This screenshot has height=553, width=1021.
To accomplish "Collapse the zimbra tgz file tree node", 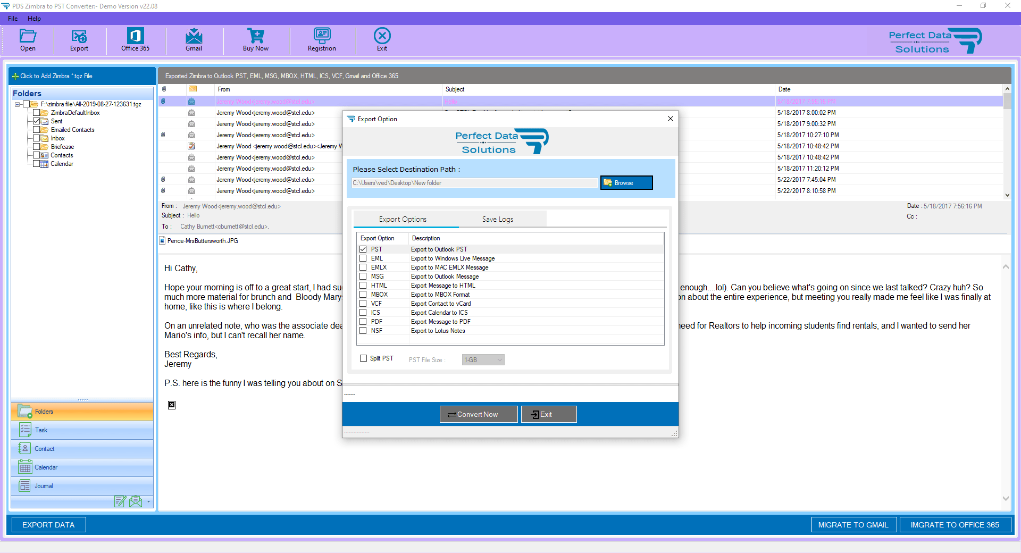I will coord(18,104).
